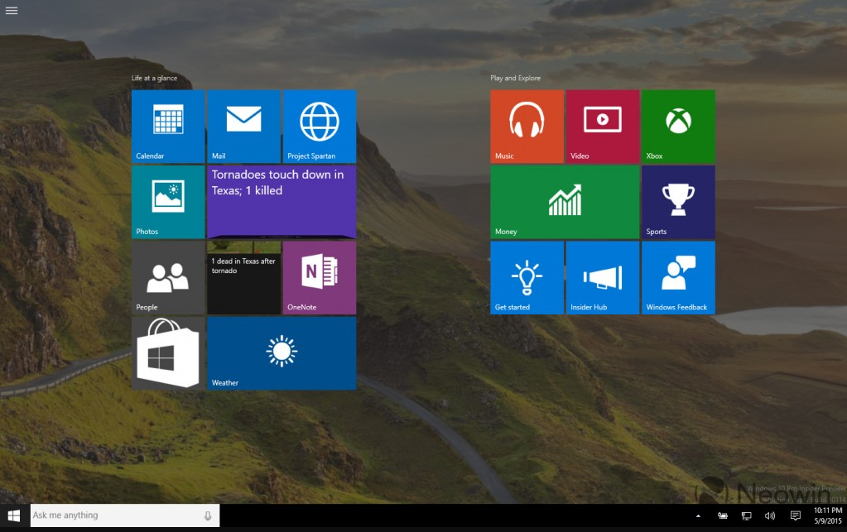
Task: Launch the Xbox tile
Action: click(x=678, y=127)
